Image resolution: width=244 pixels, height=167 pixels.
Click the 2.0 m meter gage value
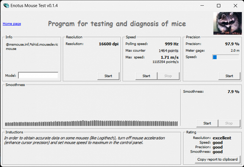coord(235,51)
